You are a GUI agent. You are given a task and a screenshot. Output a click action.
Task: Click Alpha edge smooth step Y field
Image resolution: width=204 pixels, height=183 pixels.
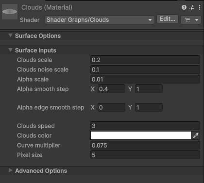coord(149,107)
